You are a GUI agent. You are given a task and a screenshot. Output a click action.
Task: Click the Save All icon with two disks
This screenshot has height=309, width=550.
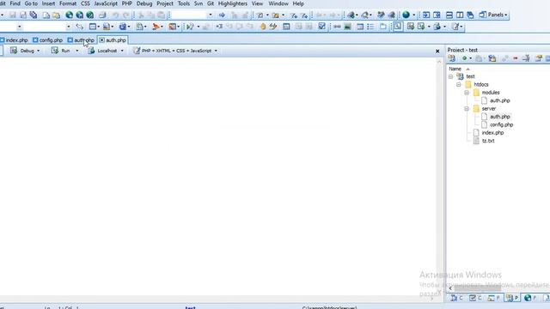click(34, 15)
